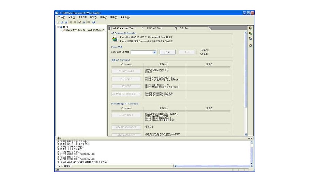Image resolution: width=333 pixels, height=180 pixels.
Task: Click the AT+MASSINFO command button
Action: [126, 115]
